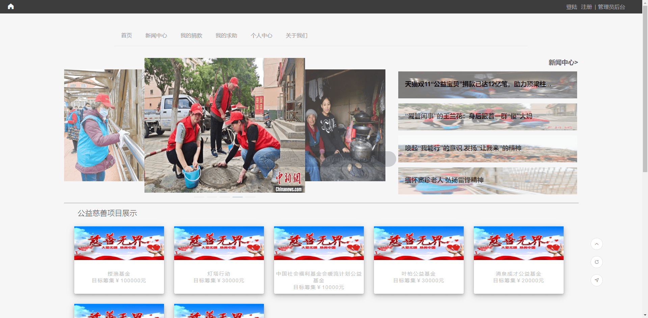
Task: Click the 目标筹集￥10000元 text
Action: pyautogui.click(x=319, y=287)
